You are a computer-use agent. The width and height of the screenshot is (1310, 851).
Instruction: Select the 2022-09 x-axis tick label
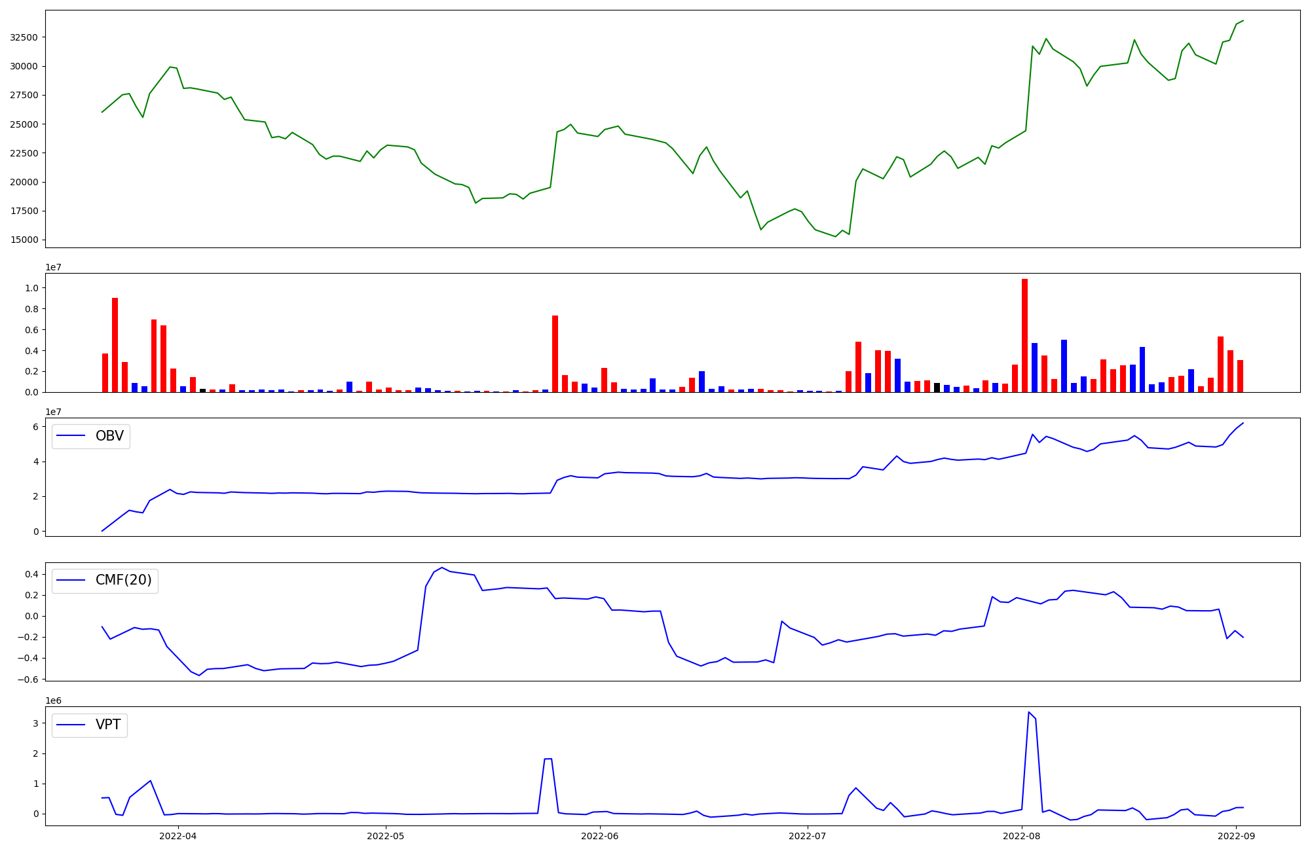[1236, 836]
